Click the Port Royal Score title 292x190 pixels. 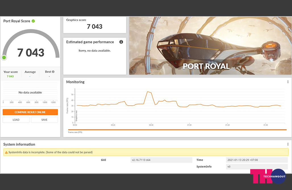[x=17, y=21]
